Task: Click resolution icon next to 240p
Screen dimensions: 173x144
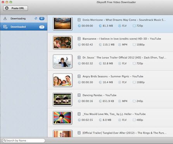Action: click(x=134, y=101)
